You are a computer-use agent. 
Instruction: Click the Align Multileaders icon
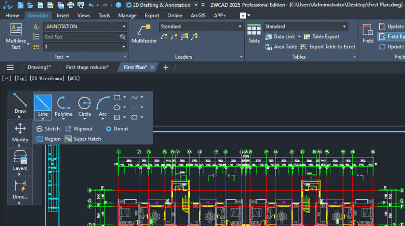pos(184,36)
